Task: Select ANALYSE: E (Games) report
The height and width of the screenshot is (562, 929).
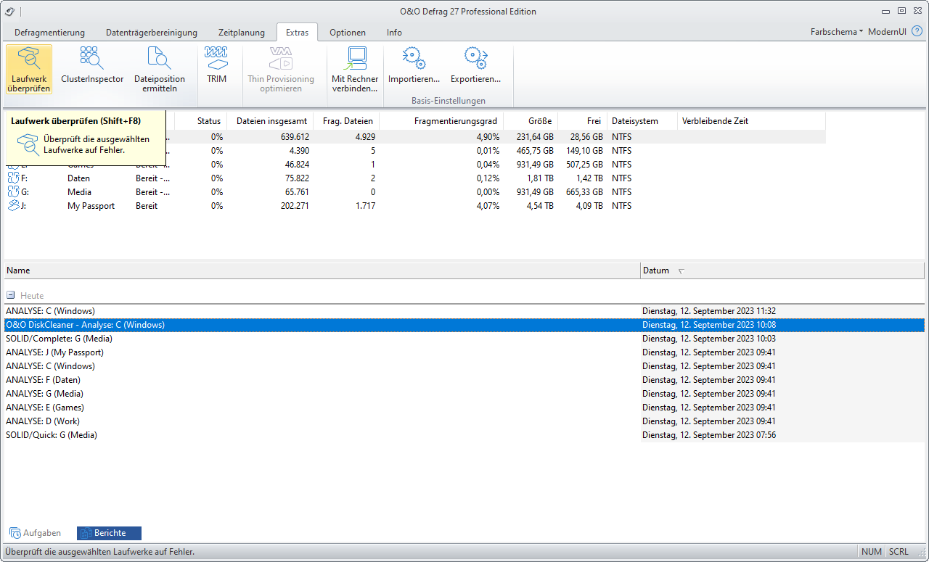Action: (464, 408)
